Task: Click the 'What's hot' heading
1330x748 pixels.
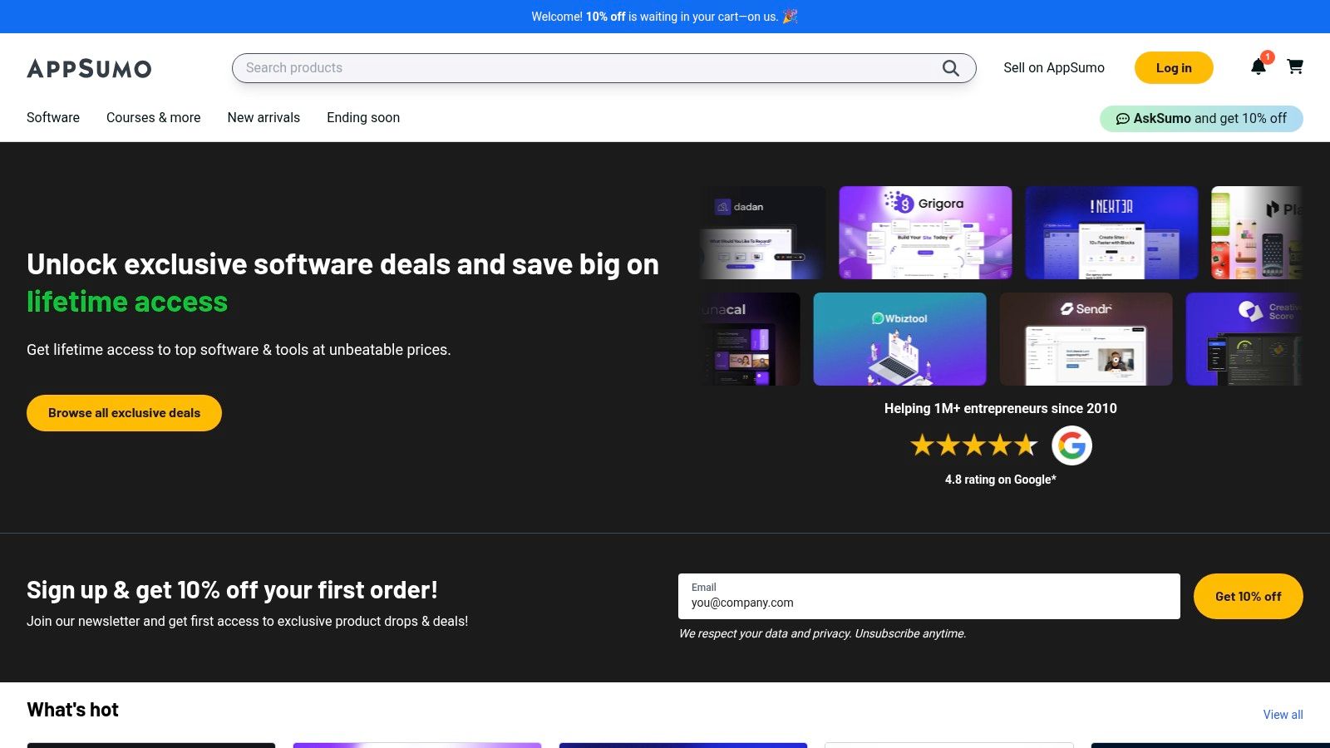Action: click(72, 710)
